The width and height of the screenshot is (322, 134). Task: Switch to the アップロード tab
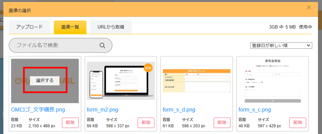pyautogui.click(x=29, y=27)
